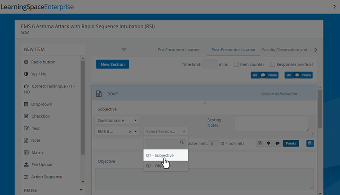Screen dimensions: 340x195
Task: Add a File Upload item
Action: point(38,165)
